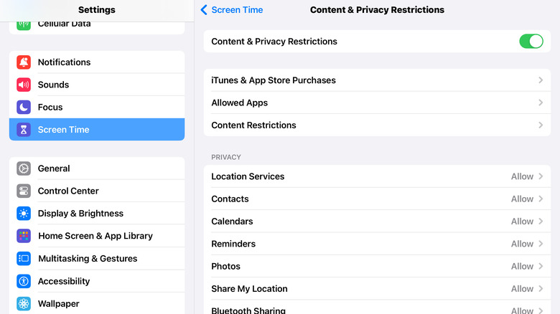Open Share My Location privacy setting
The image size is (560, 314).
click(377, 289)
